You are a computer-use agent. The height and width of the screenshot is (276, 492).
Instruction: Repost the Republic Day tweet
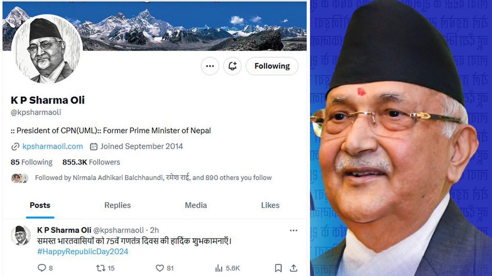click(105, 268)
